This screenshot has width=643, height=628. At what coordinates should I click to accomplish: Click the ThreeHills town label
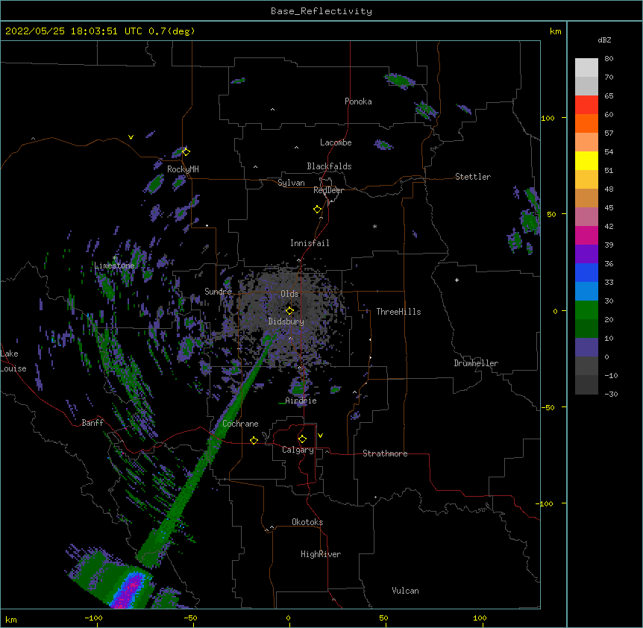[398, 312]
